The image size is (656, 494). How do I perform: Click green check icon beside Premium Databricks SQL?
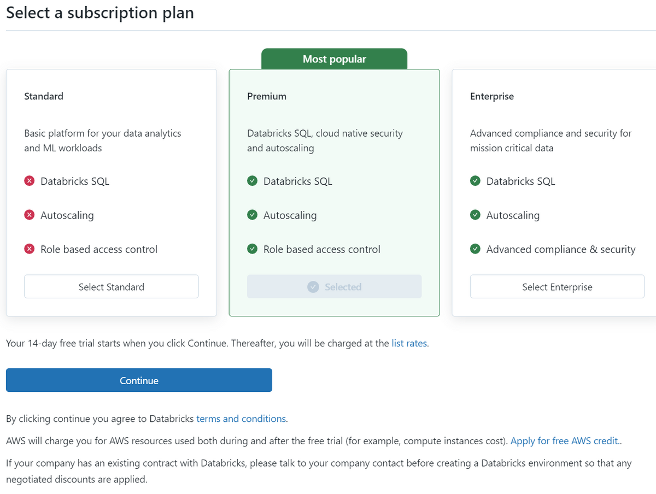tap(252, 181)
